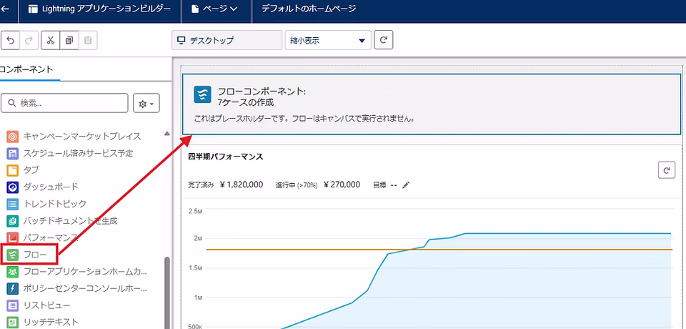This screenshot has width=686, height=329.
Task: Click the performance chart refresh button
Action: [x=667, y=170]
